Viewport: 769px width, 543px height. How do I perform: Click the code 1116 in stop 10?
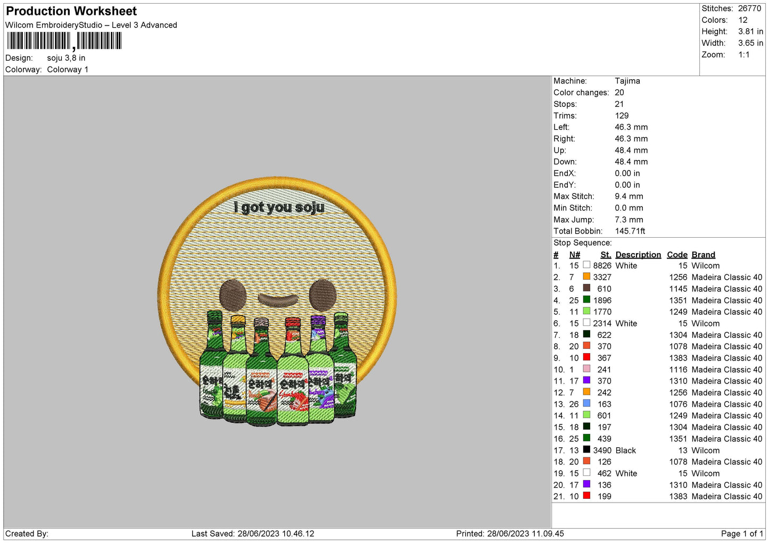[679, 370]
